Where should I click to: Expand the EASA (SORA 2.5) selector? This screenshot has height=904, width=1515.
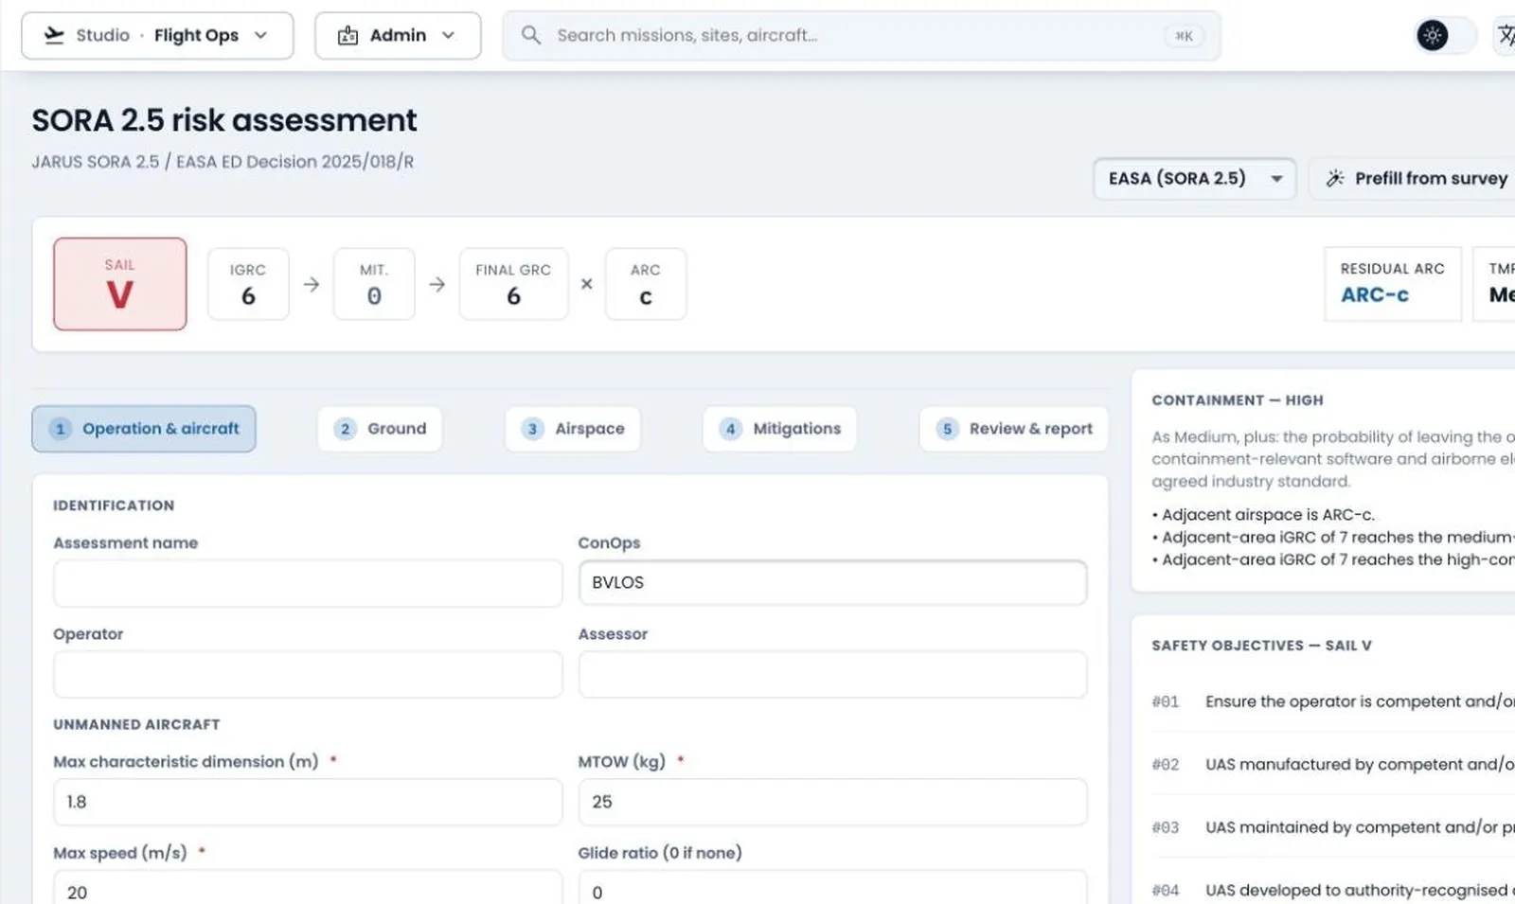coord(1195,178)
